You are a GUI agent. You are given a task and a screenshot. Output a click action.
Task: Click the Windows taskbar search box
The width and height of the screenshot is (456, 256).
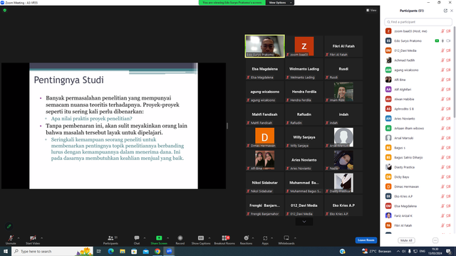tap(52, 251)
